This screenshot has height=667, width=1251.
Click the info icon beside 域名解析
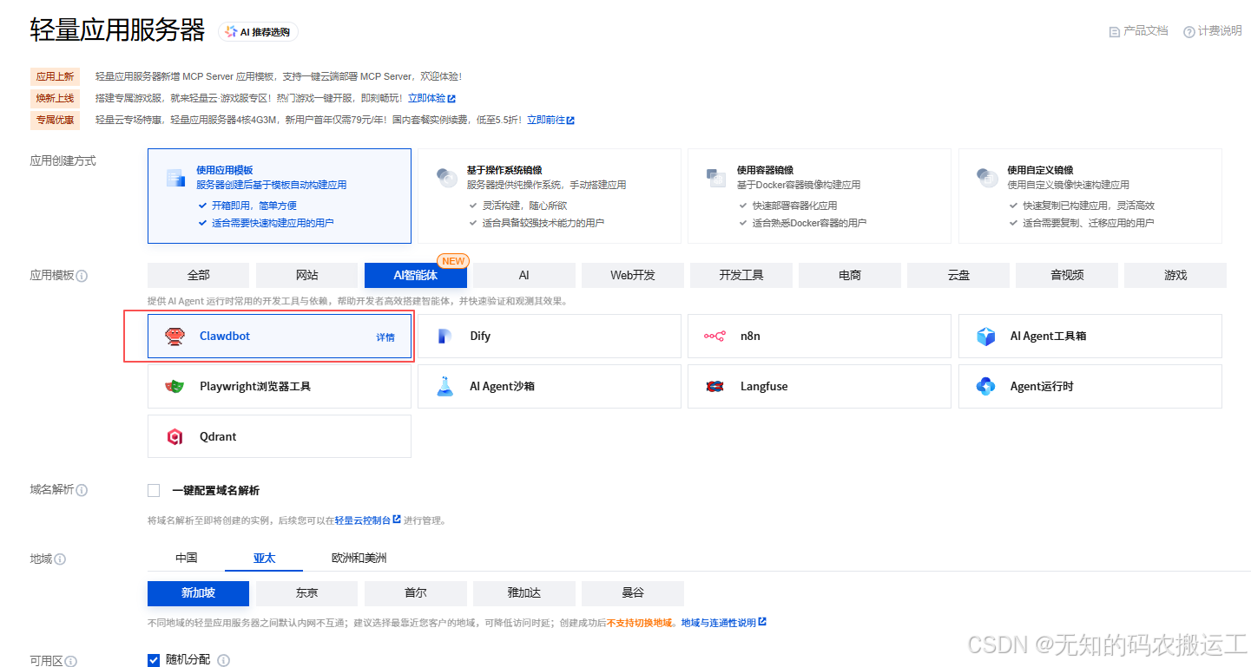click(x=82, y=490)
